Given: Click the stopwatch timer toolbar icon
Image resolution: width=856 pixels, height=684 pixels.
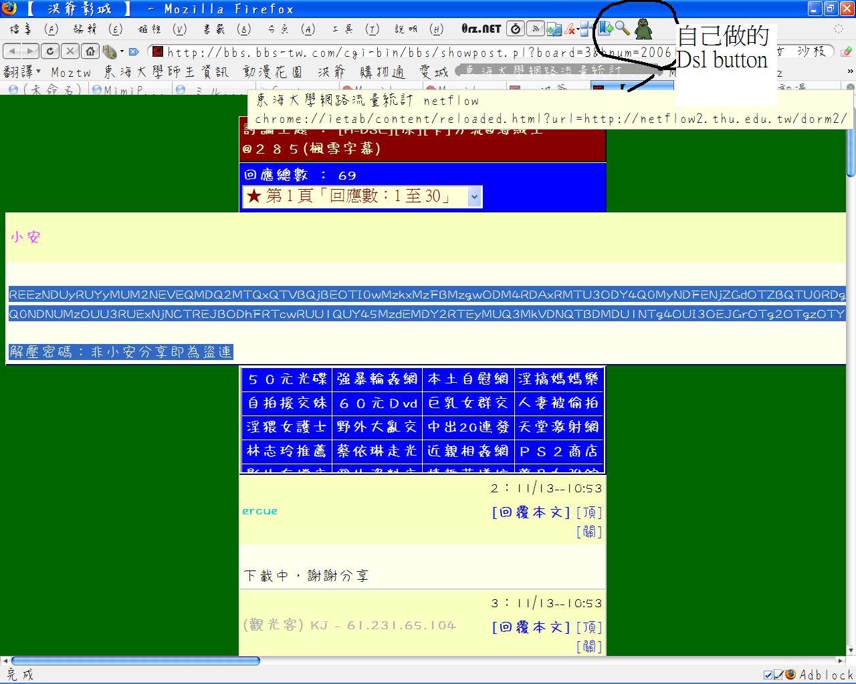Looking at the screenshot, I should point(516,29).
